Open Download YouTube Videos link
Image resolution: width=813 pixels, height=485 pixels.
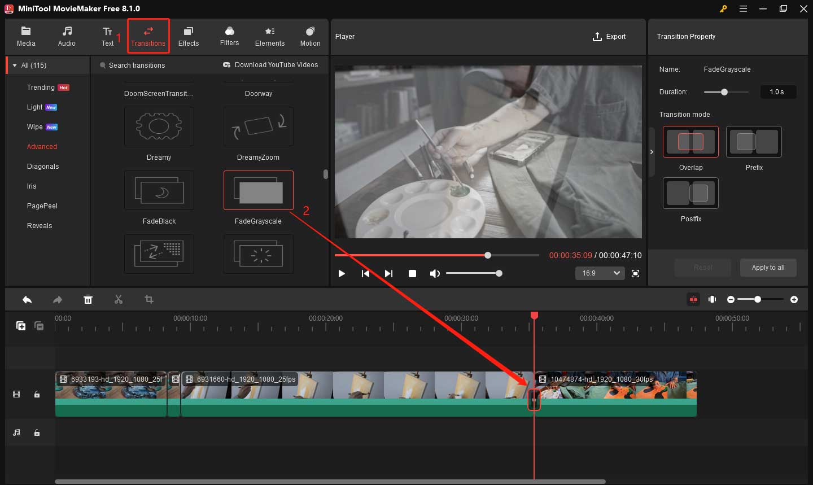point(270,65)
